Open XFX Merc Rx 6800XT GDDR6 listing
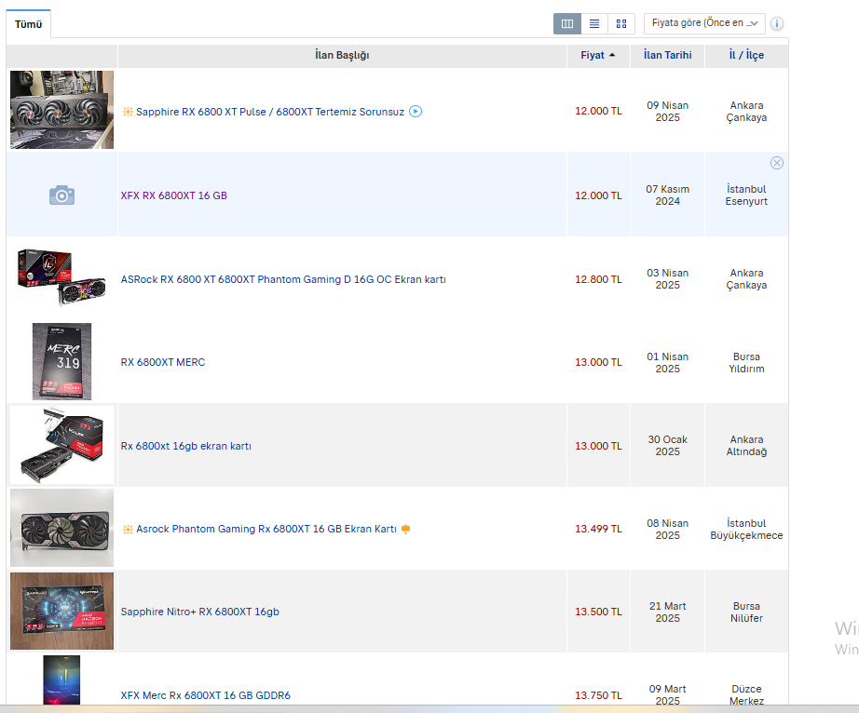This screenshot has width=859, height=713. (206, 695)
